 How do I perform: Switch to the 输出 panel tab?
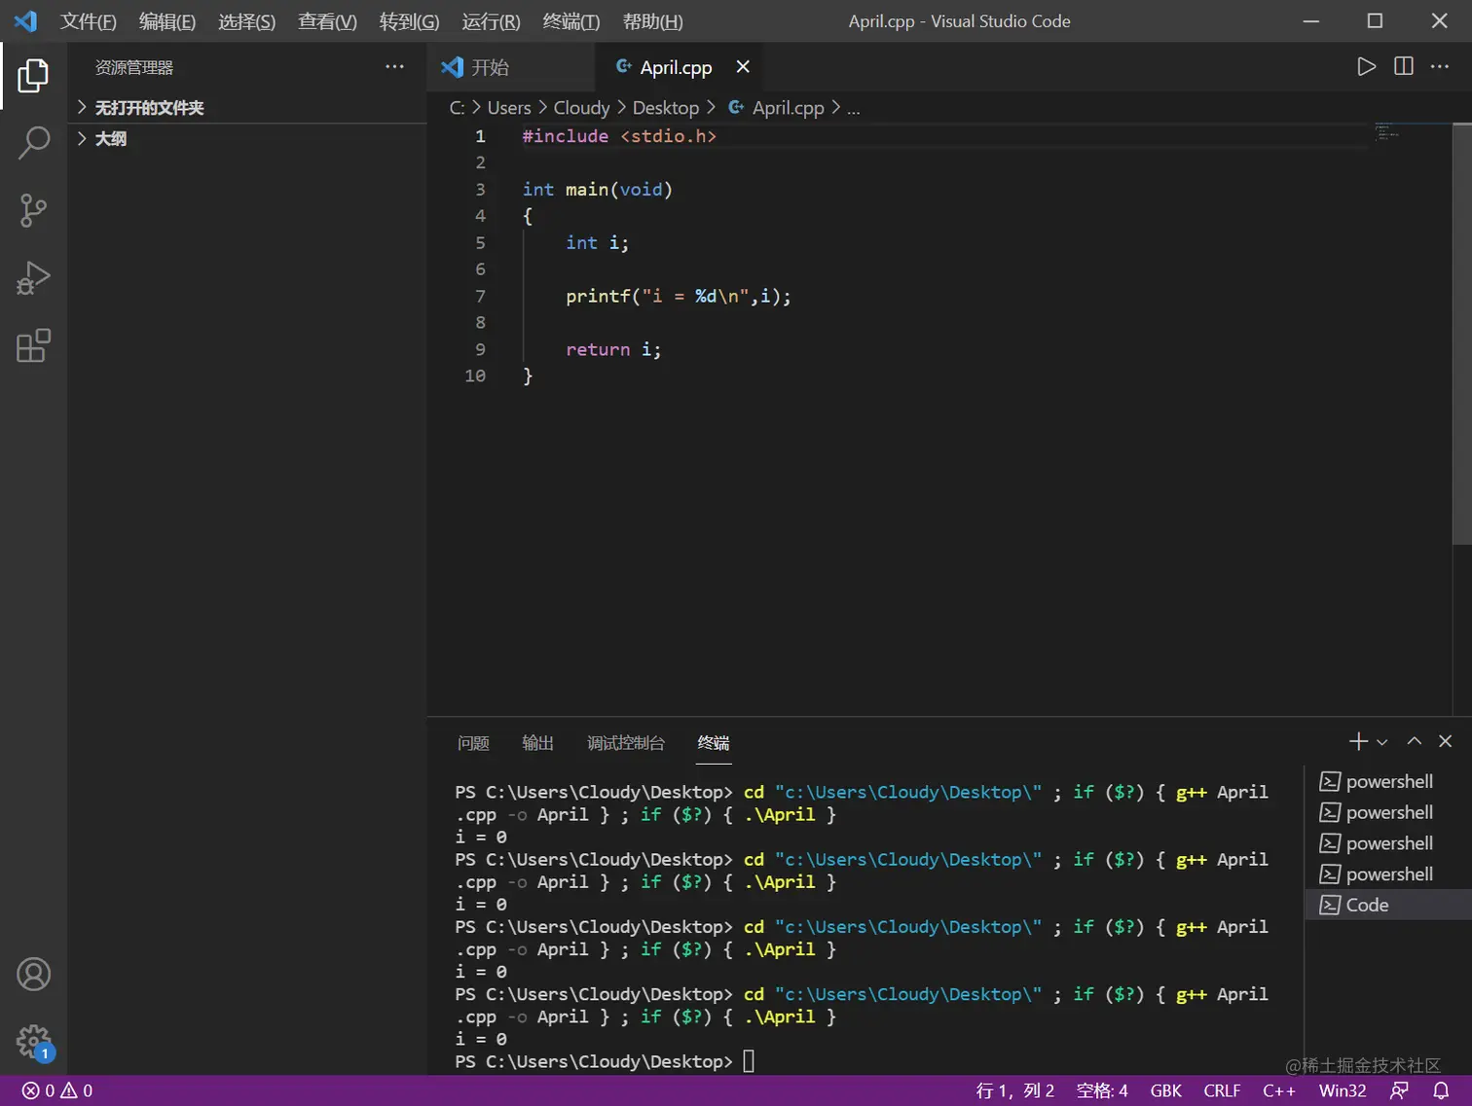[x=537, y=743]
